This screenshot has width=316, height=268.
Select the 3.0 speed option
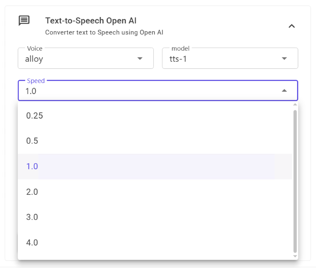pos(32,217)
